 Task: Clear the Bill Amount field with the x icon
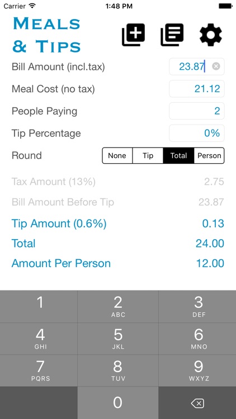point(216,66)
